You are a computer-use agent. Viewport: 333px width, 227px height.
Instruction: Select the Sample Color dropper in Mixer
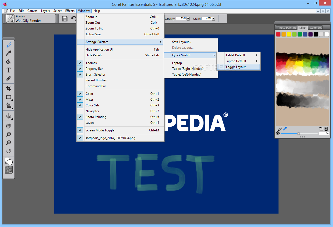pos(285,129)
